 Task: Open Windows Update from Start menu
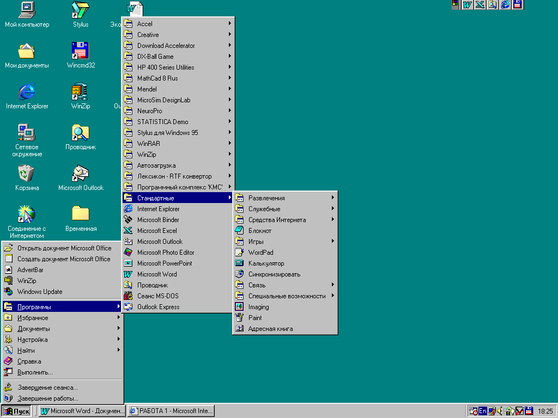62,292
